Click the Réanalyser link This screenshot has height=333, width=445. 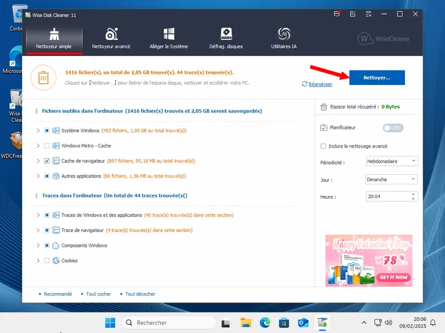pos(320,84)
